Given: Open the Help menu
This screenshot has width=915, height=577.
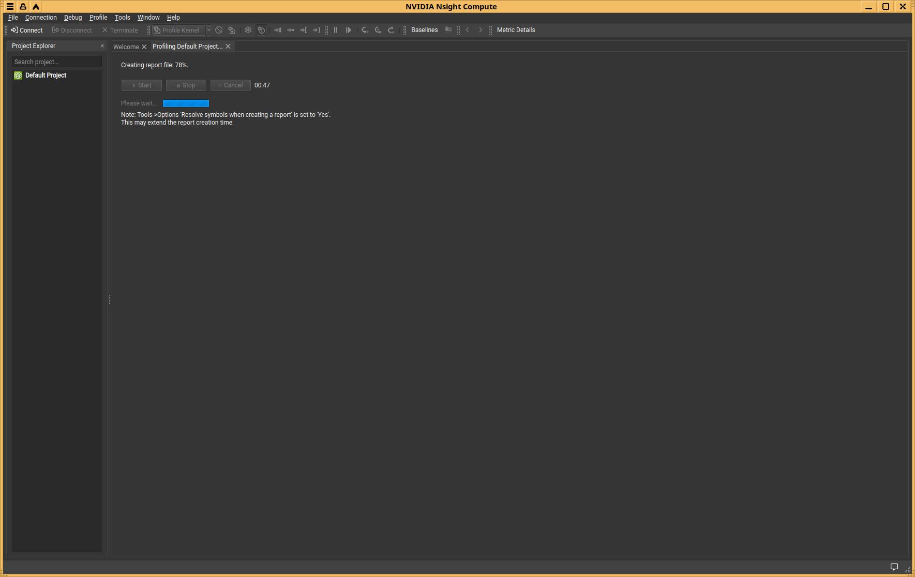Looking at the screenshot, I should [x=173, y=18].
